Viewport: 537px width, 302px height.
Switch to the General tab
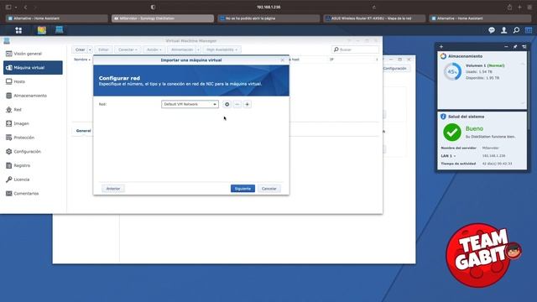coord(83,131)
